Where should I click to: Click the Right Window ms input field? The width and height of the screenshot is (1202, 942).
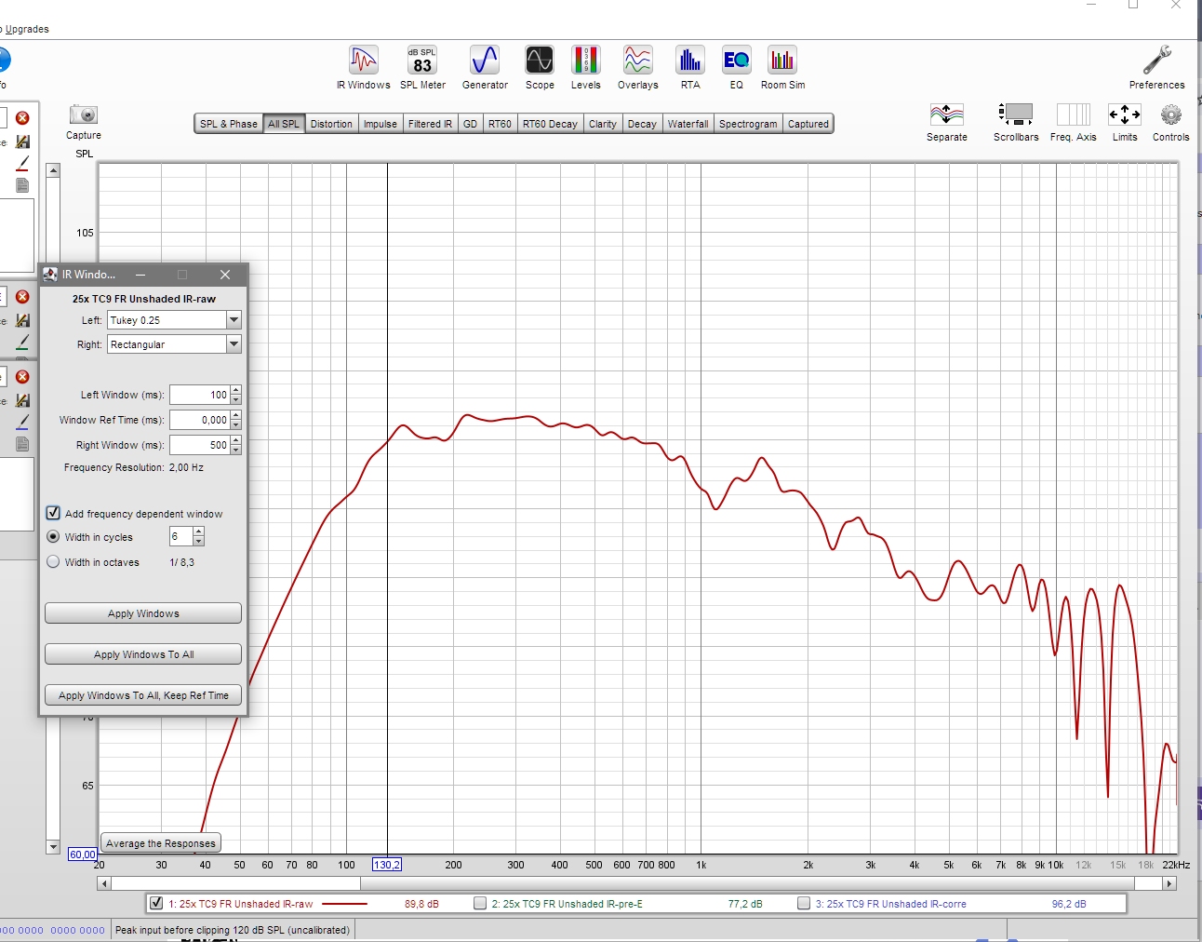point(200,445)
